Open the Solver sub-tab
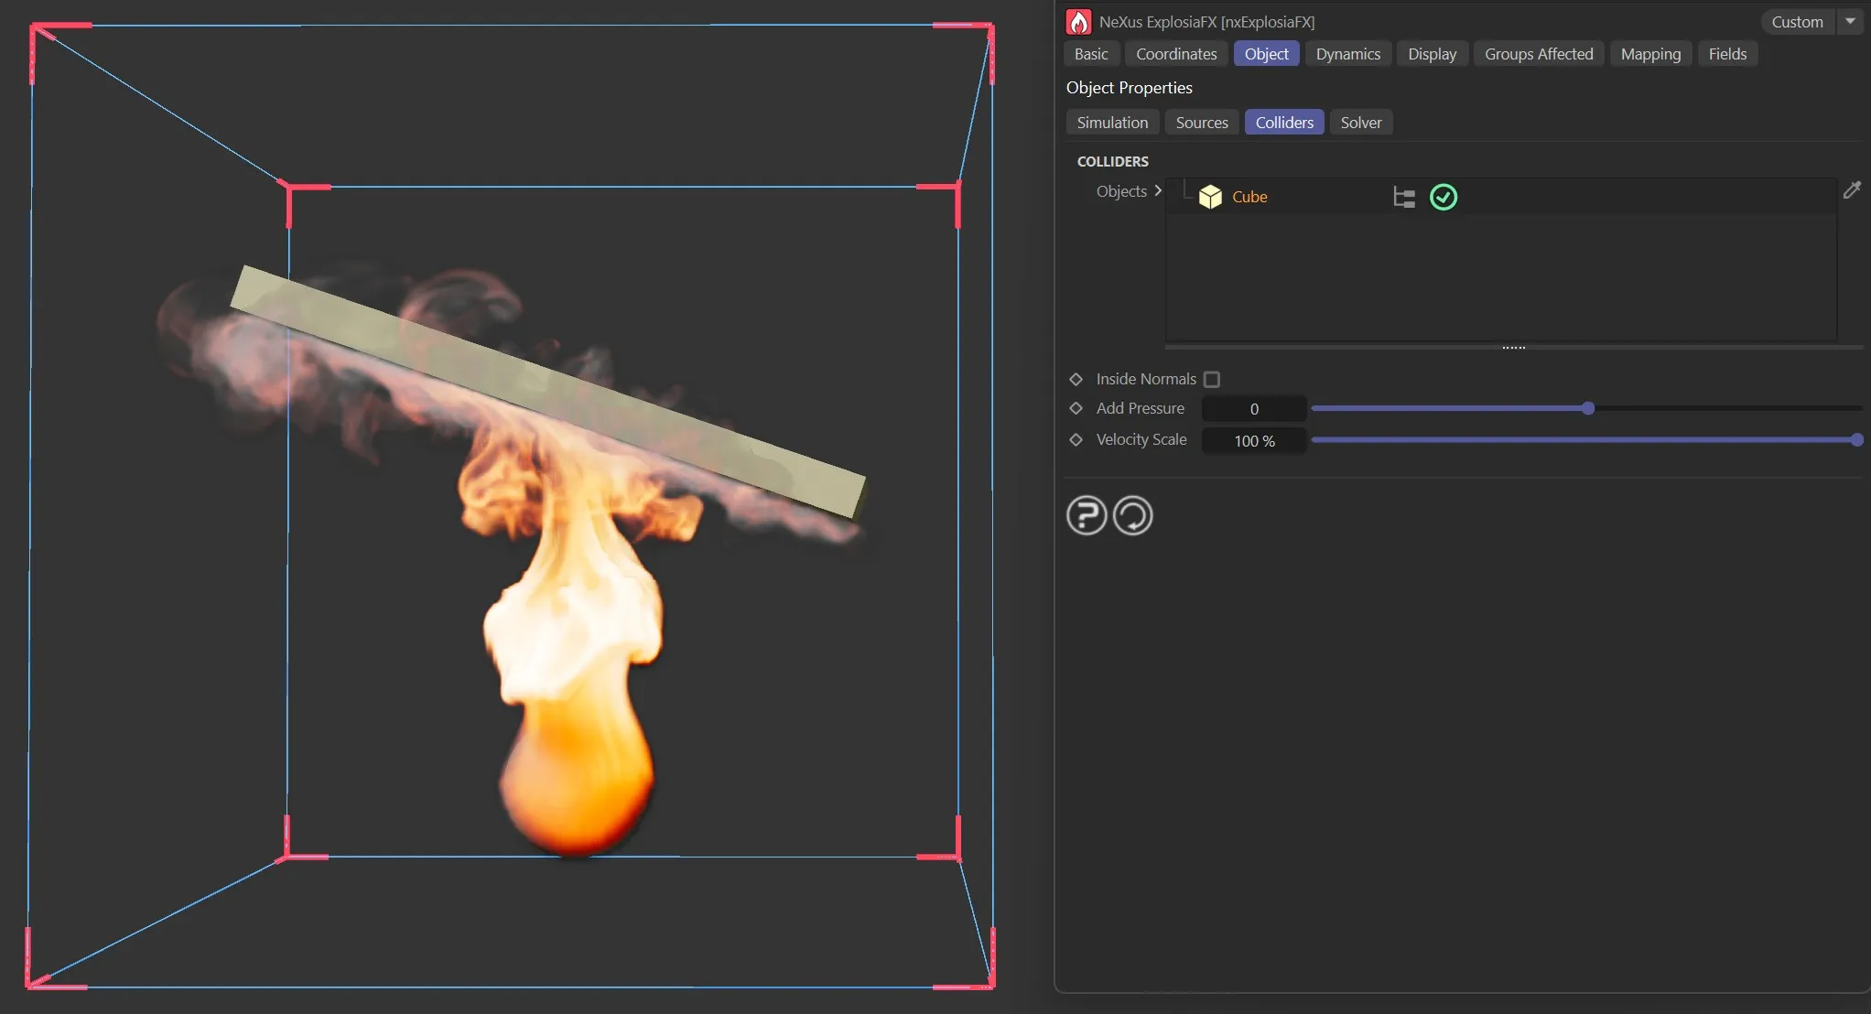Image resolution: width=1871 pixels, height=1014 pixels. (1360, 123)
